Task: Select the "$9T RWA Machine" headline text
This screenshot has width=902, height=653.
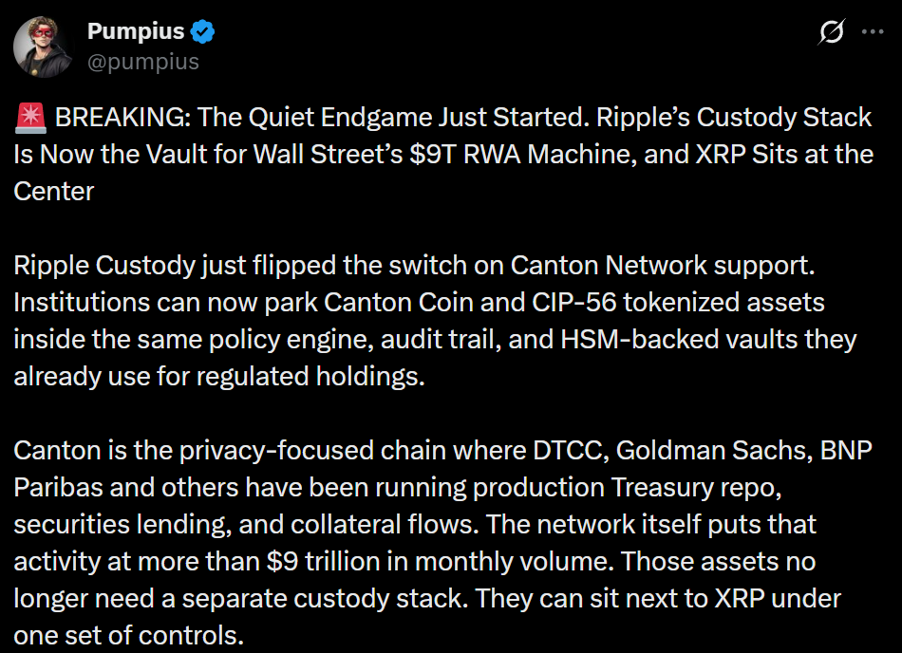Action: pos(523,154)
